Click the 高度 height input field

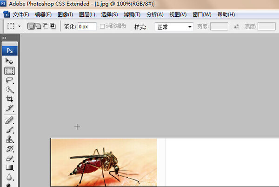[x=266, y=27]
